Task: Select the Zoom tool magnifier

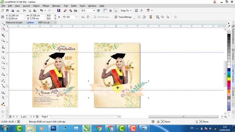Action: 3,40
